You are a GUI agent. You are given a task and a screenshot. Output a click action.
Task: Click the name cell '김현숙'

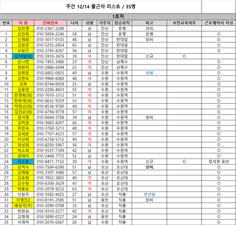pos(23,78)
